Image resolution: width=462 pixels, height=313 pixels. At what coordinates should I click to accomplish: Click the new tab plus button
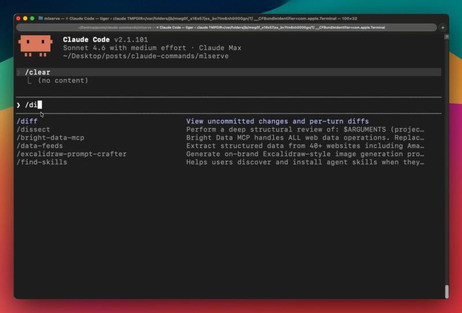point(443,27)
